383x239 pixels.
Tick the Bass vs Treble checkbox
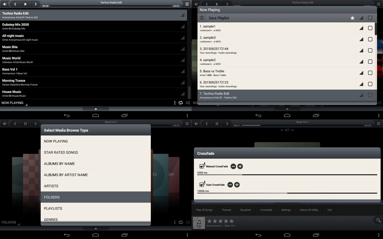point(370,73)
